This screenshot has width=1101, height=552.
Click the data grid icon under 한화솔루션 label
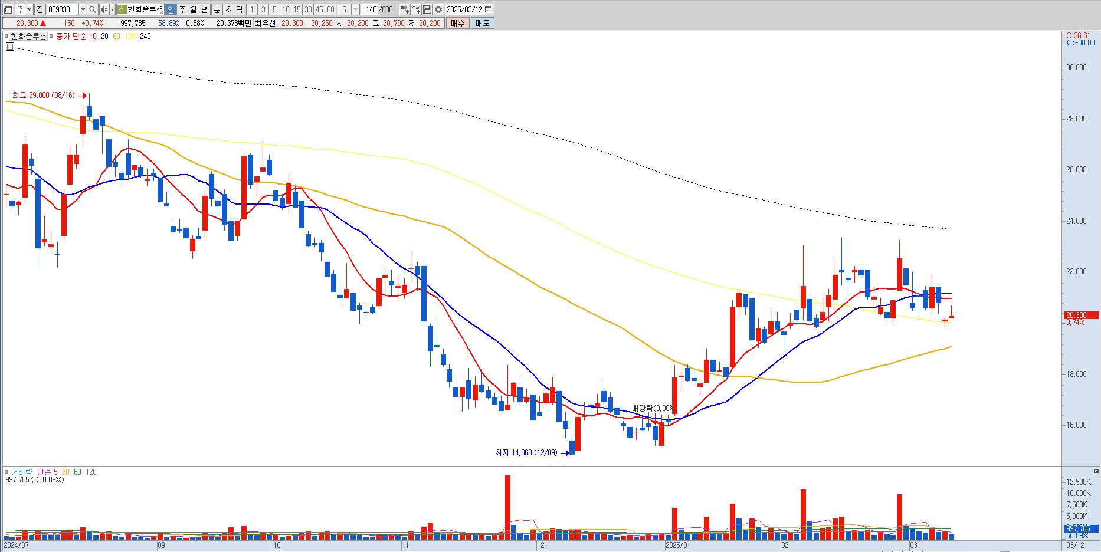pyautogui.click(x=10, y=47)
